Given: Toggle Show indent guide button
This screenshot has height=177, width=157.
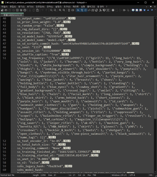Looking at the screenshot, I should click(x=85, y=10).
